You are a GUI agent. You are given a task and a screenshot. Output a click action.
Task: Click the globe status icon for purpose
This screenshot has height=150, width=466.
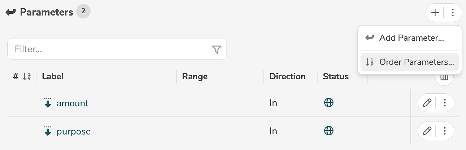point(329,131)
